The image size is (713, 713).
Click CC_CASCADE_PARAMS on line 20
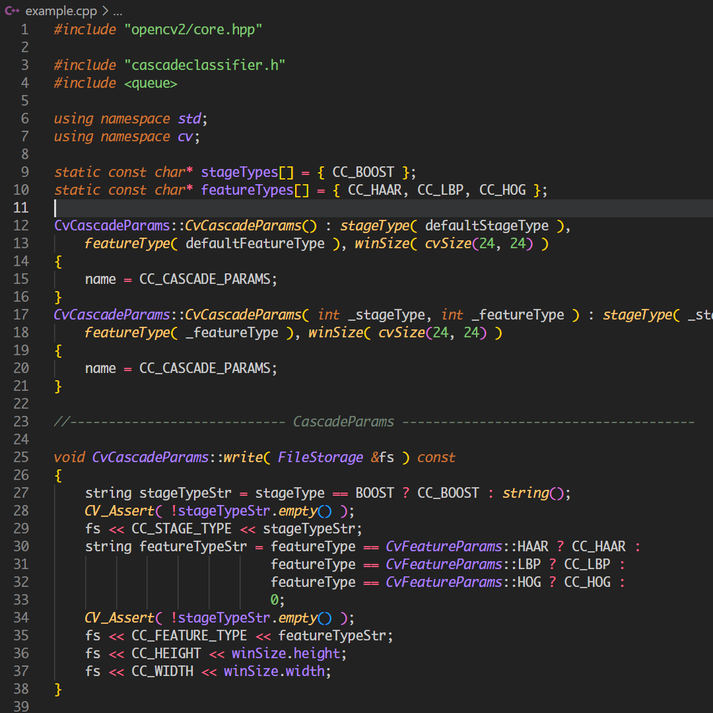[205, 368]
